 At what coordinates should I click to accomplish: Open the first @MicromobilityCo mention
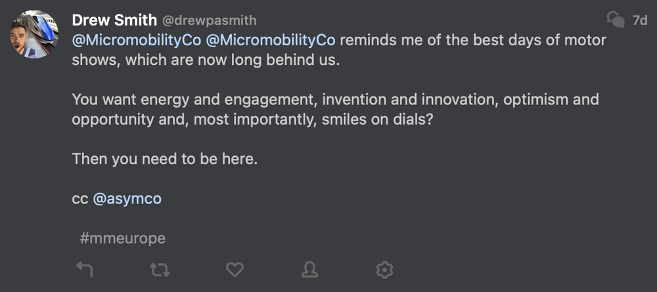(136, 40)
